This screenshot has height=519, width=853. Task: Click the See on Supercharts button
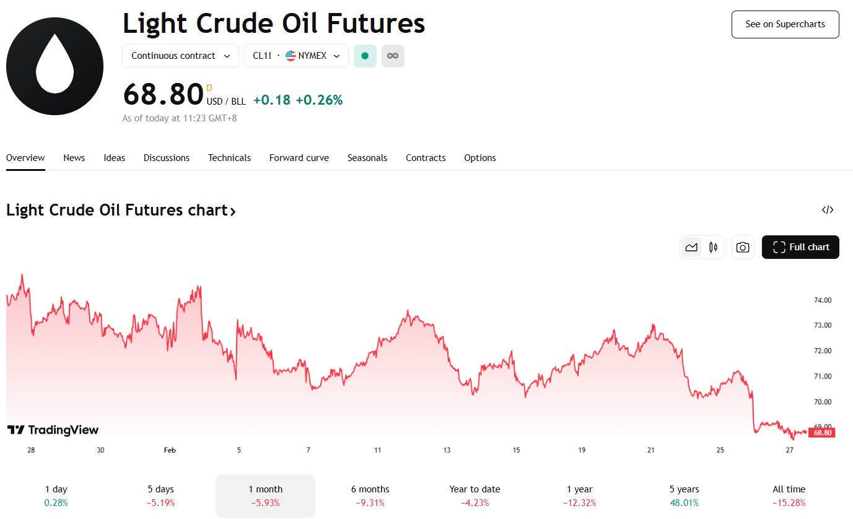785,24
